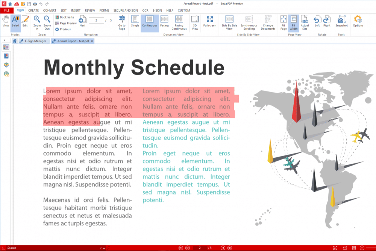Rotate the page Right
376x251 pixels.
click(327, 21)
